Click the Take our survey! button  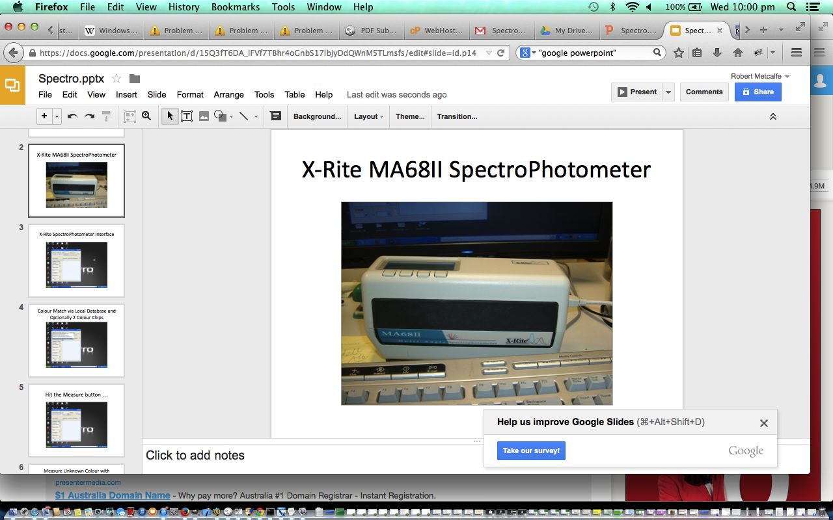531,450
